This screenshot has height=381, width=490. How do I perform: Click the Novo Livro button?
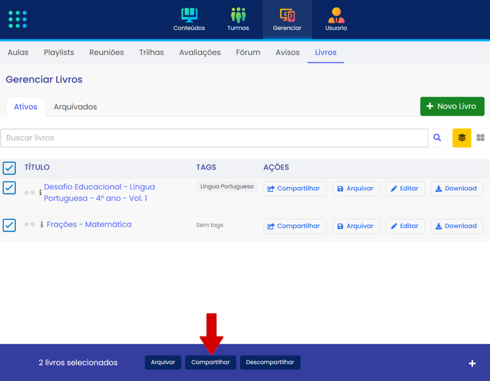452,106
